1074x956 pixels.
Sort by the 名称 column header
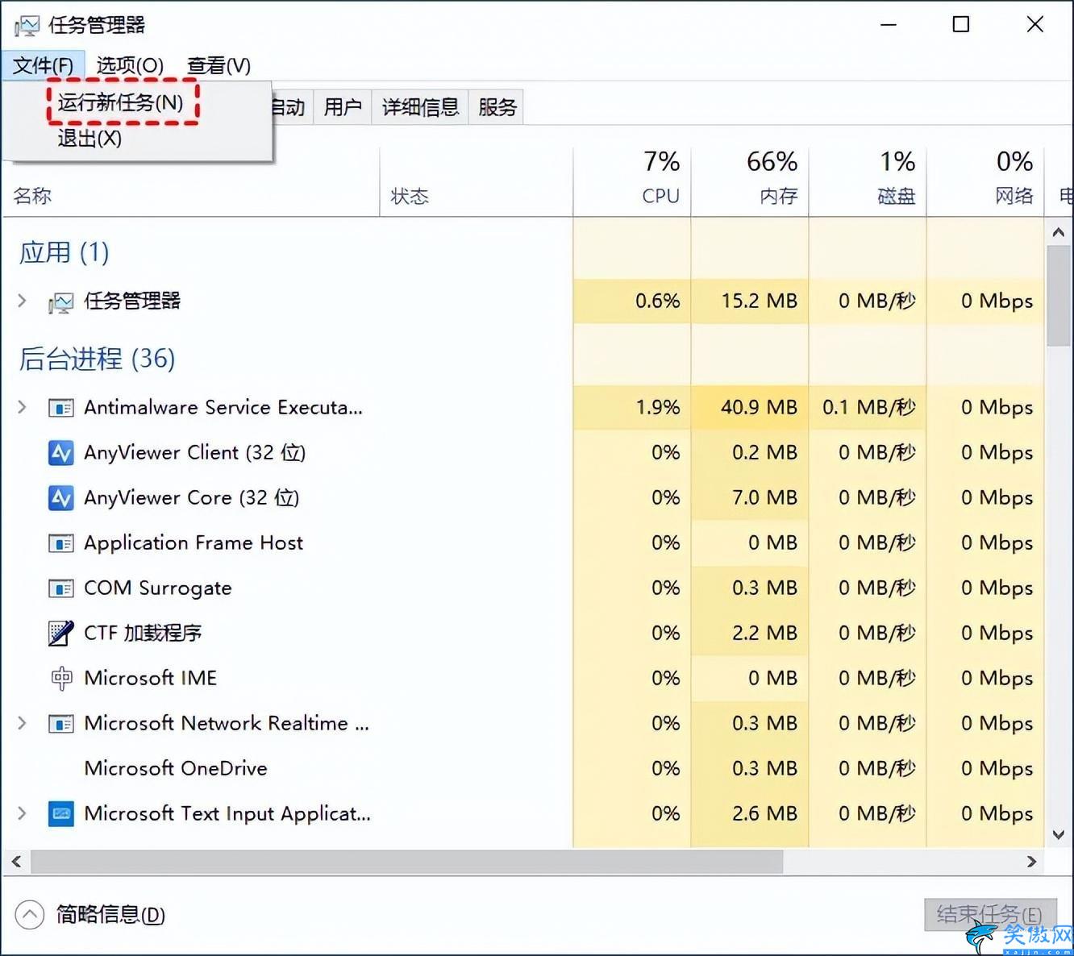click(x=191, y=181)
